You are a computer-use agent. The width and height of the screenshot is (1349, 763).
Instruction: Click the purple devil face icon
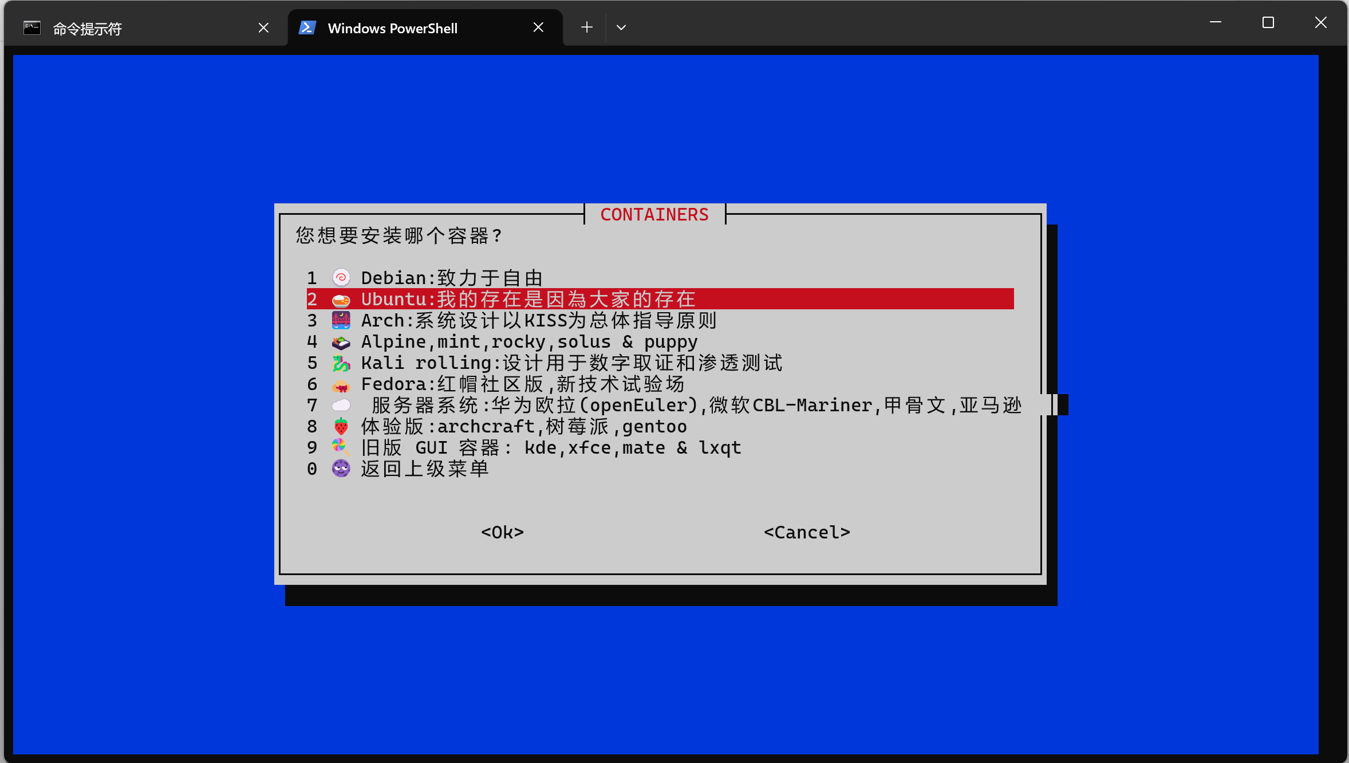(x=341, y=469)
